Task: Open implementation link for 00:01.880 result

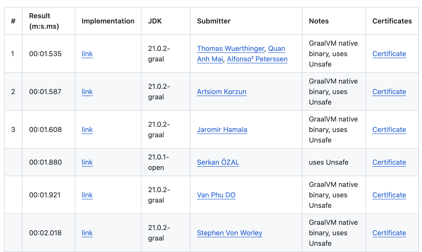Action: [x=87, y=162]
